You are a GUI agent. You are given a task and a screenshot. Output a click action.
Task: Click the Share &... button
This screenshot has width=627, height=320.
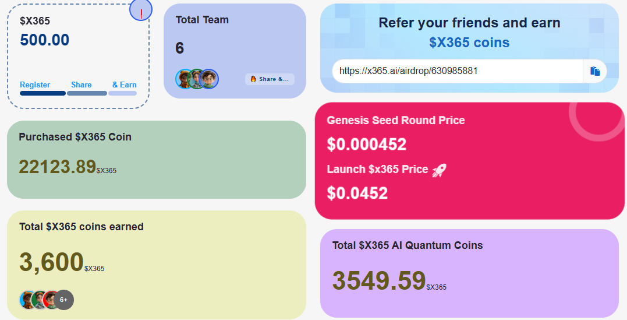270,79
